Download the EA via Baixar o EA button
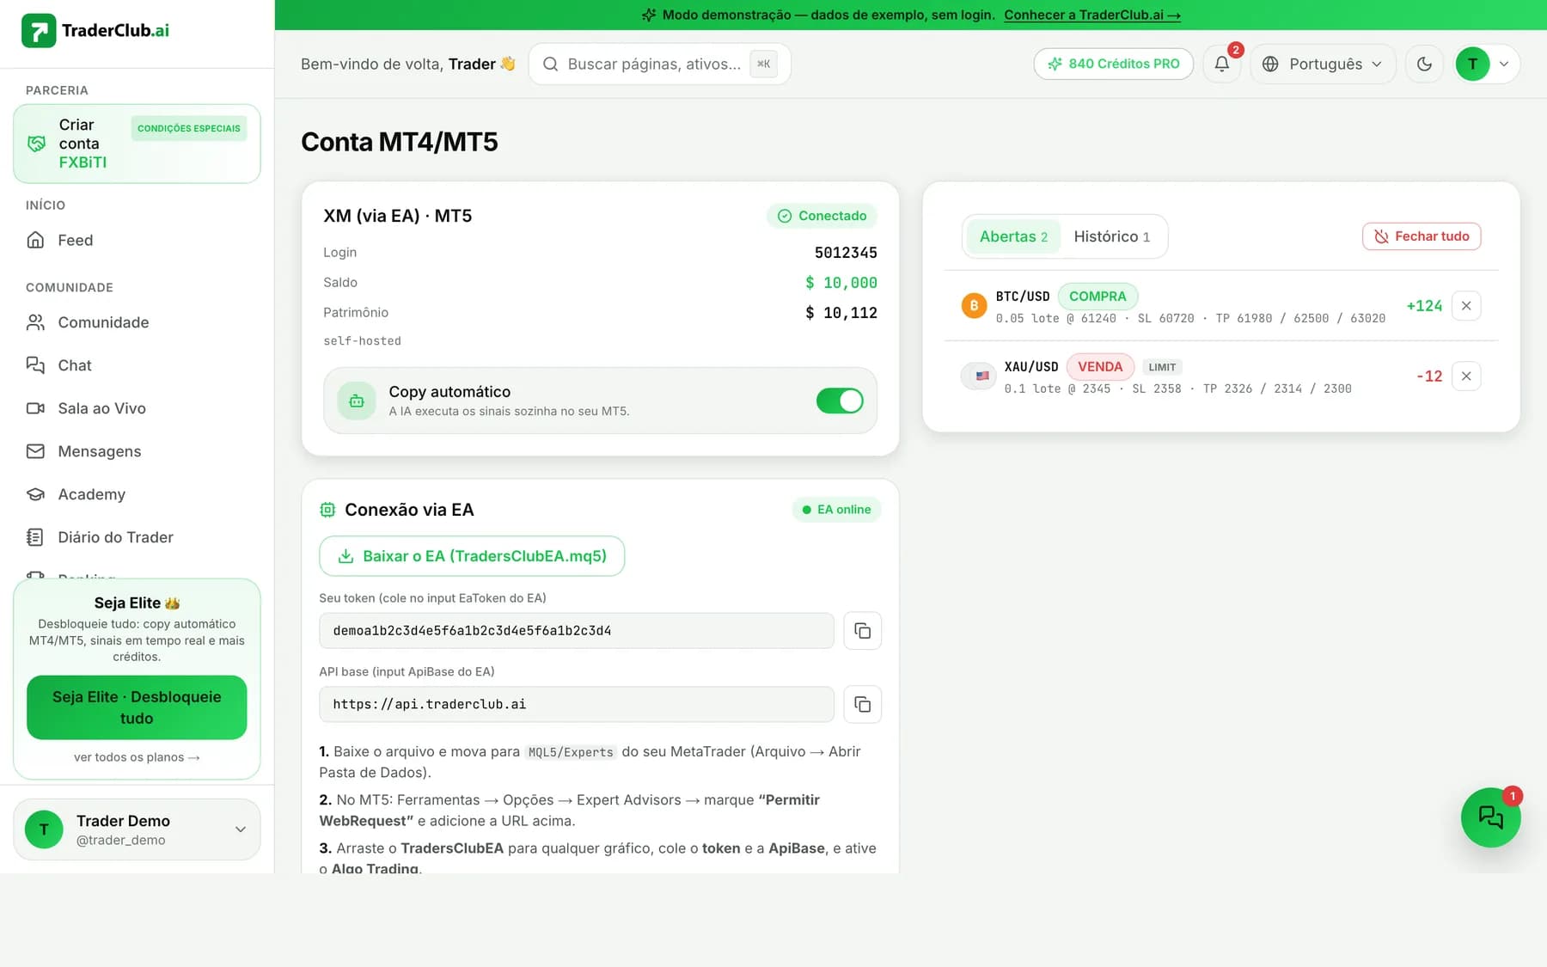1547x967 pixels. click(472, 556)
